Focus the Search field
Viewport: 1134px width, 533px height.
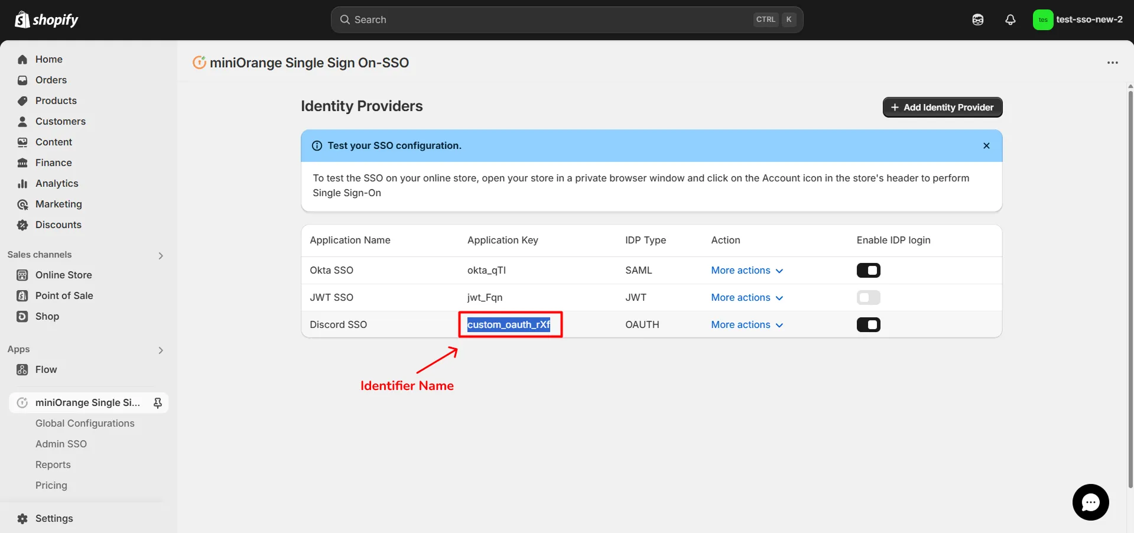click(567, 19)
